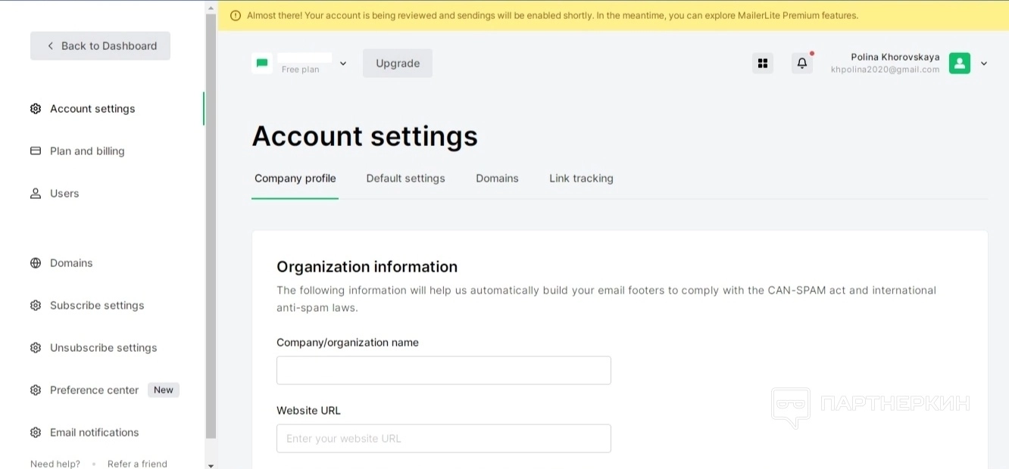Expand the account switcher chevron
This screenshot has width=1009, height=469.
pyautogui.click(x=343, y=64)
